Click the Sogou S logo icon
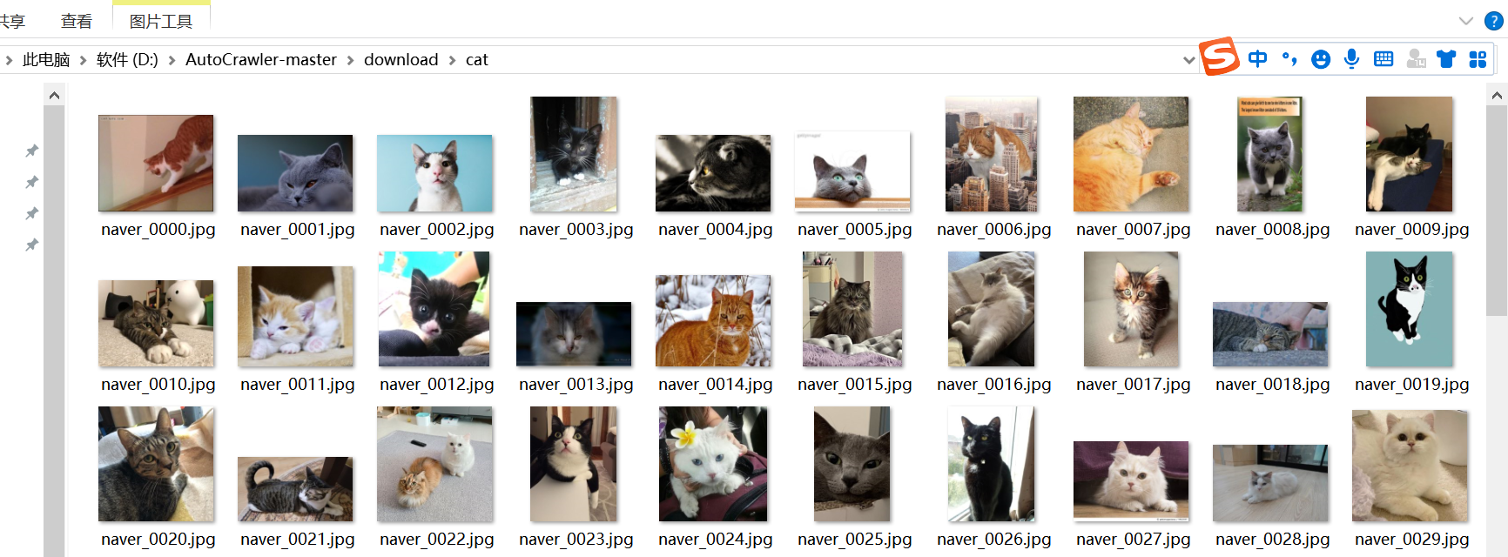1508x557 pixels. pos(1219,57)
